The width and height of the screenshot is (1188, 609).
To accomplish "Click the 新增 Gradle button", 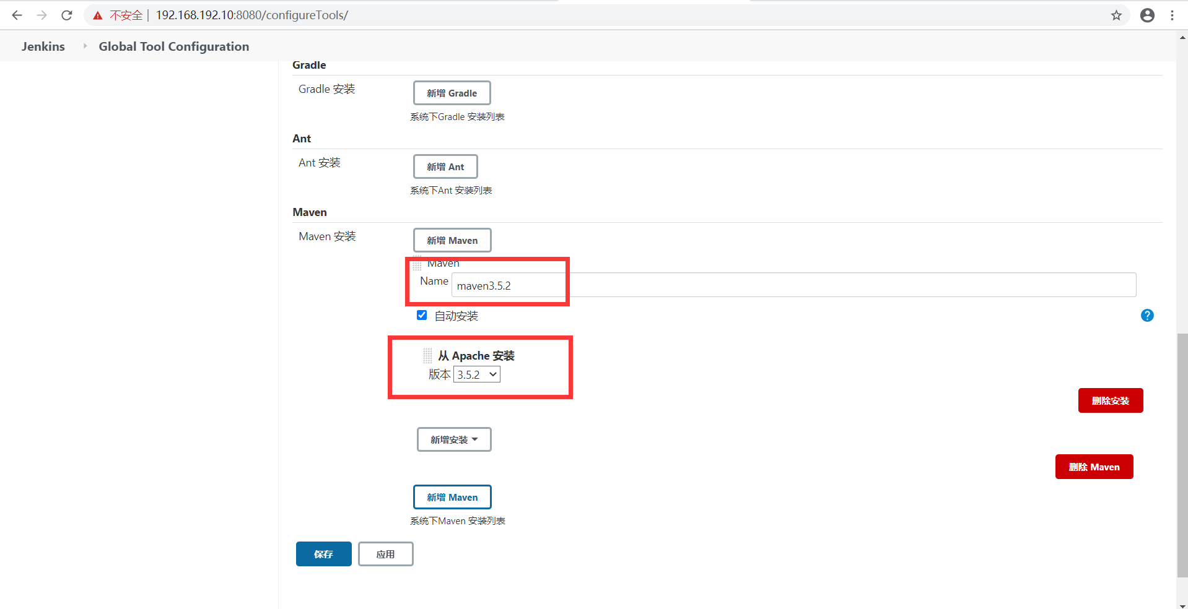I will pyautogui.click(x=452, y=93).
